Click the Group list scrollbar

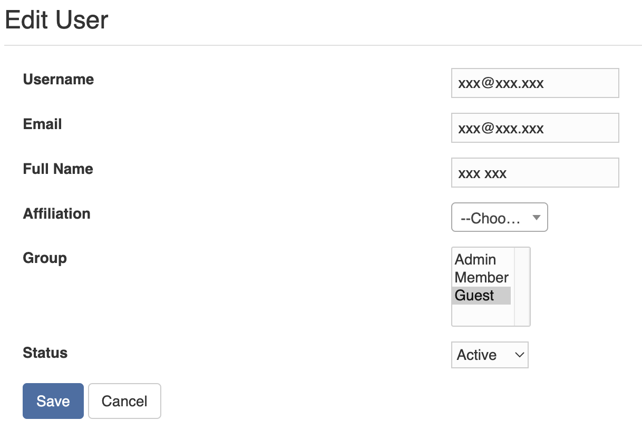point(522,287)
